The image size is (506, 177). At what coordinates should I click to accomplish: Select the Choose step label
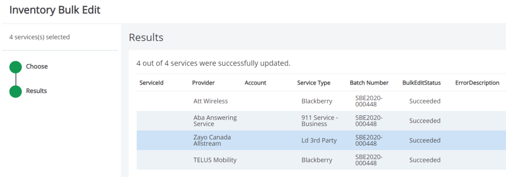[x=37, y=66]
